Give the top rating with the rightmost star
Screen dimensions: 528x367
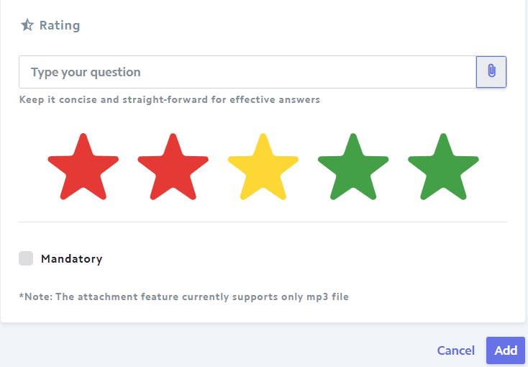pyautogui.click(x=443, y=166)
